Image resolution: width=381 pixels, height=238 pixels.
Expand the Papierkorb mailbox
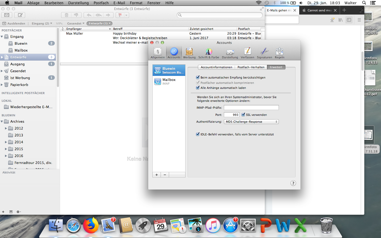(2, 85)
